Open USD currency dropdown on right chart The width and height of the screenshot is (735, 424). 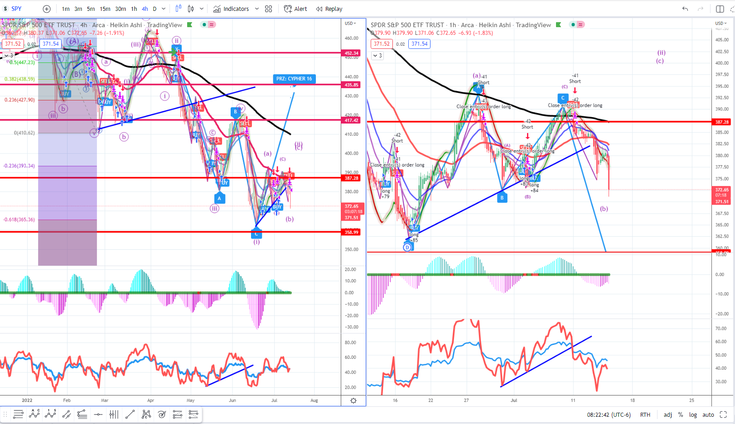coord(721,23)
